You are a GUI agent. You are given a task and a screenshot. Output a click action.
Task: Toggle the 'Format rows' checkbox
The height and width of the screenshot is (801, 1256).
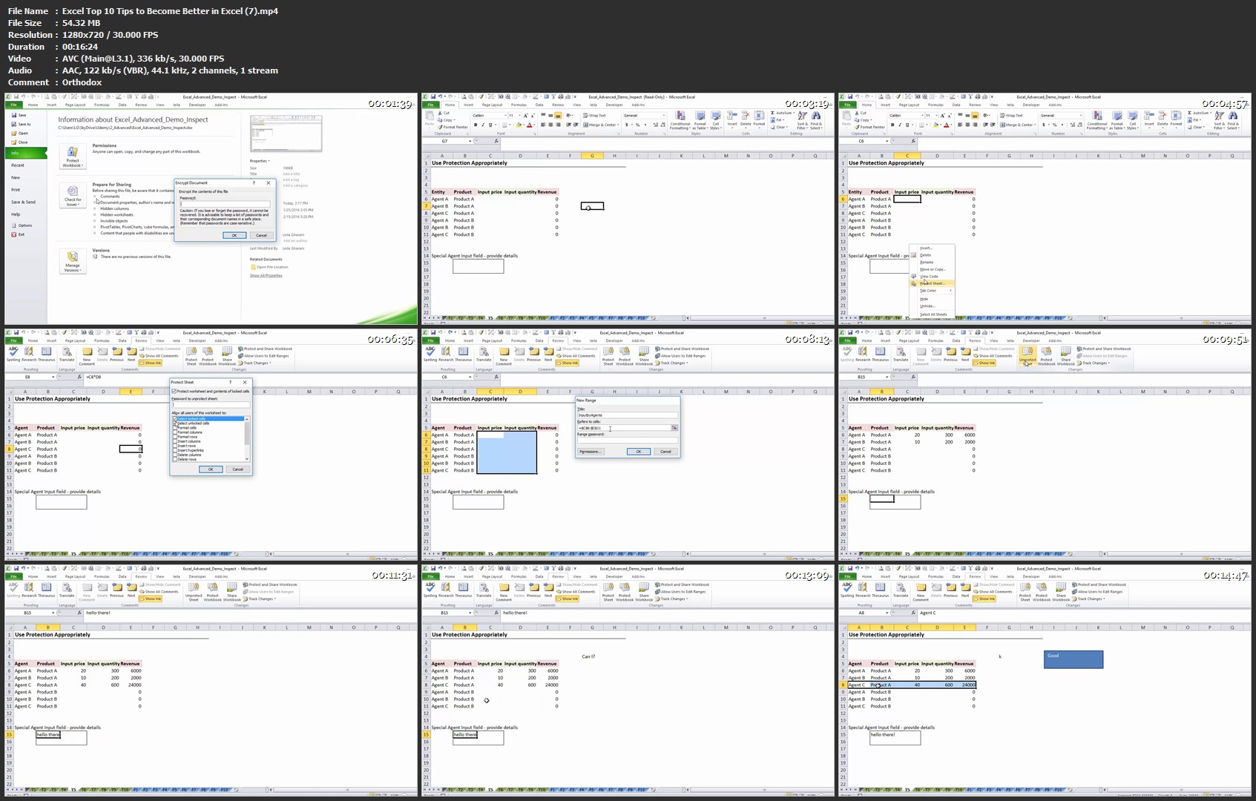point(175,437)
